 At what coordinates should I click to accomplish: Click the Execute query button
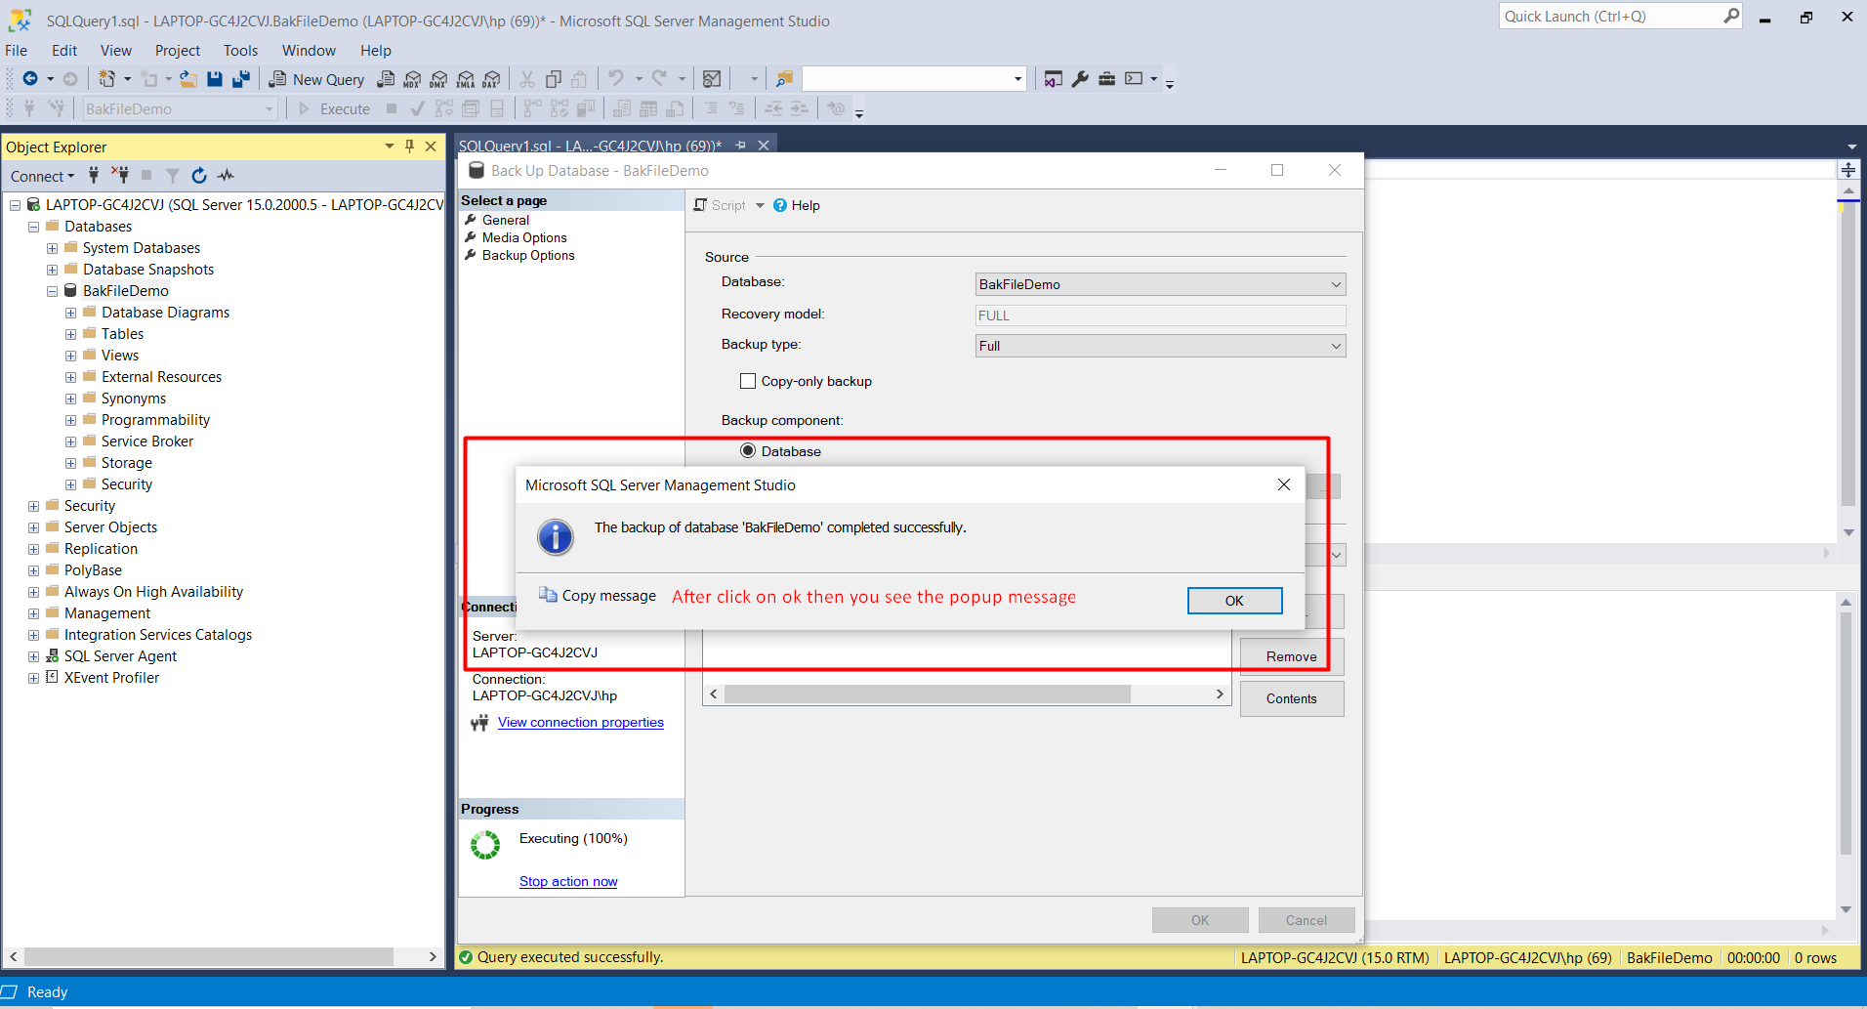tap(335, 109)
